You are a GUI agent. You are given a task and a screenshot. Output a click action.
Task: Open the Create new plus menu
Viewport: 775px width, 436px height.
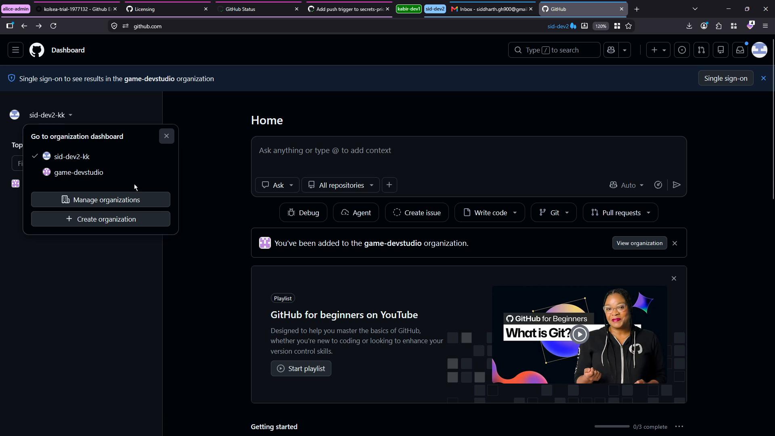pos(658,50)
